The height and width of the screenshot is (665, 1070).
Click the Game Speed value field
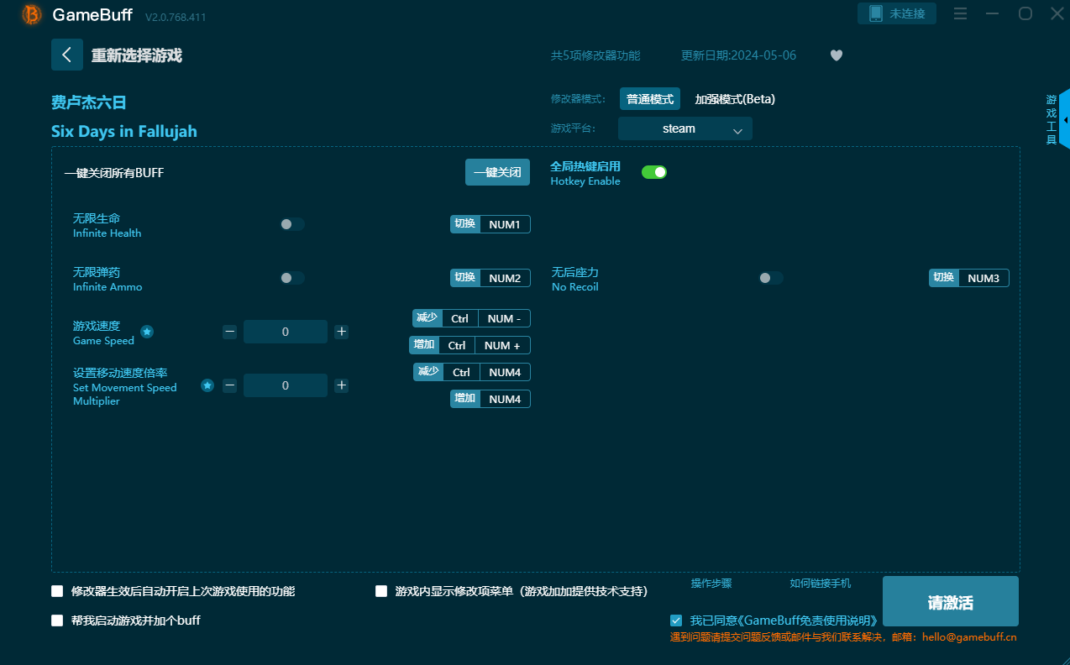[286, 332]
